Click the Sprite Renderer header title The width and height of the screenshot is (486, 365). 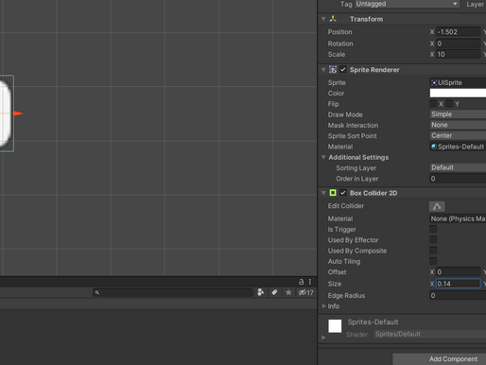click(x=374, y=70)
